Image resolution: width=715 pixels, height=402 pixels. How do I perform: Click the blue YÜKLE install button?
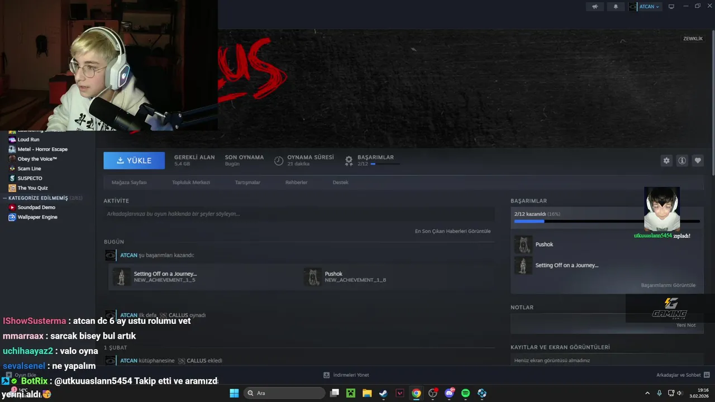point(134,160)
